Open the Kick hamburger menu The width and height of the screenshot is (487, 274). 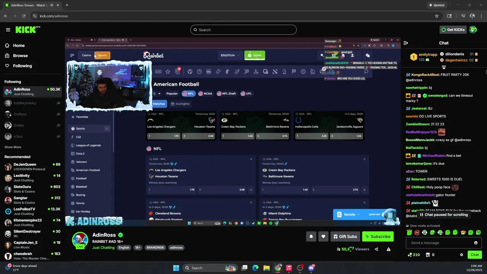coord(8,30)
